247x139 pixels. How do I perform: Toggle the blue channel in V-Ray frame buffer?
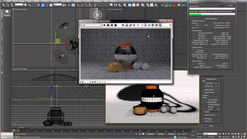click(115, 25)
